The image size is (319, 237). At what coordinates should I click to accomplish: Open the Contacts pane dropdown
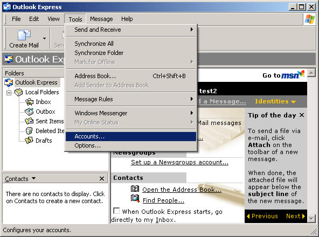click(33, 178)
